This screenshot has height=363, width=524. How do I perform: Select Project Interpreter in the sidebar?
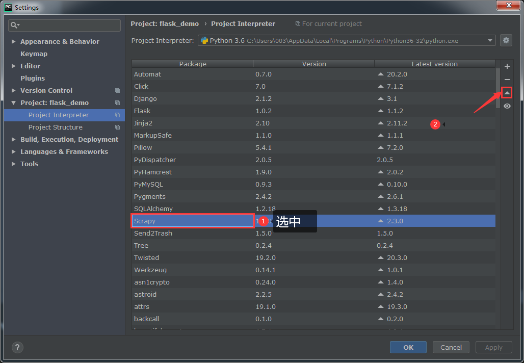(65, 115)
